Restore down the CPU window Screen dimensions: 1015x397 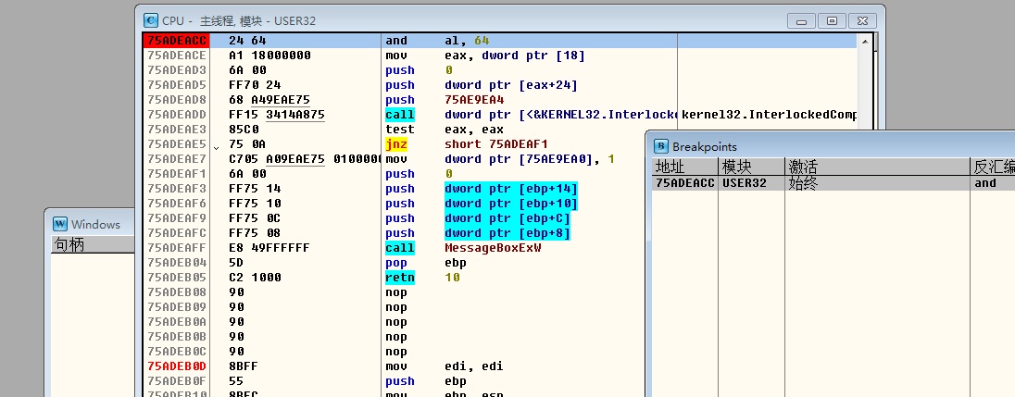[x=832, y=20]
